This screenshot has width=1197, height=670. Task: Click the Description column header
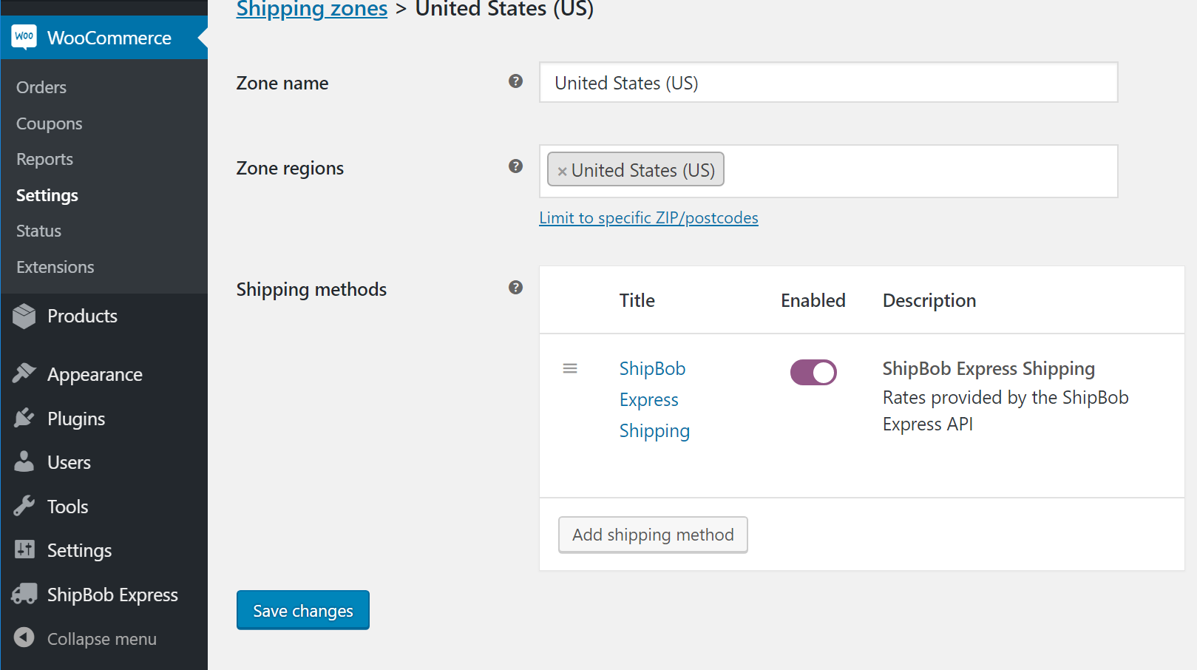929,300
